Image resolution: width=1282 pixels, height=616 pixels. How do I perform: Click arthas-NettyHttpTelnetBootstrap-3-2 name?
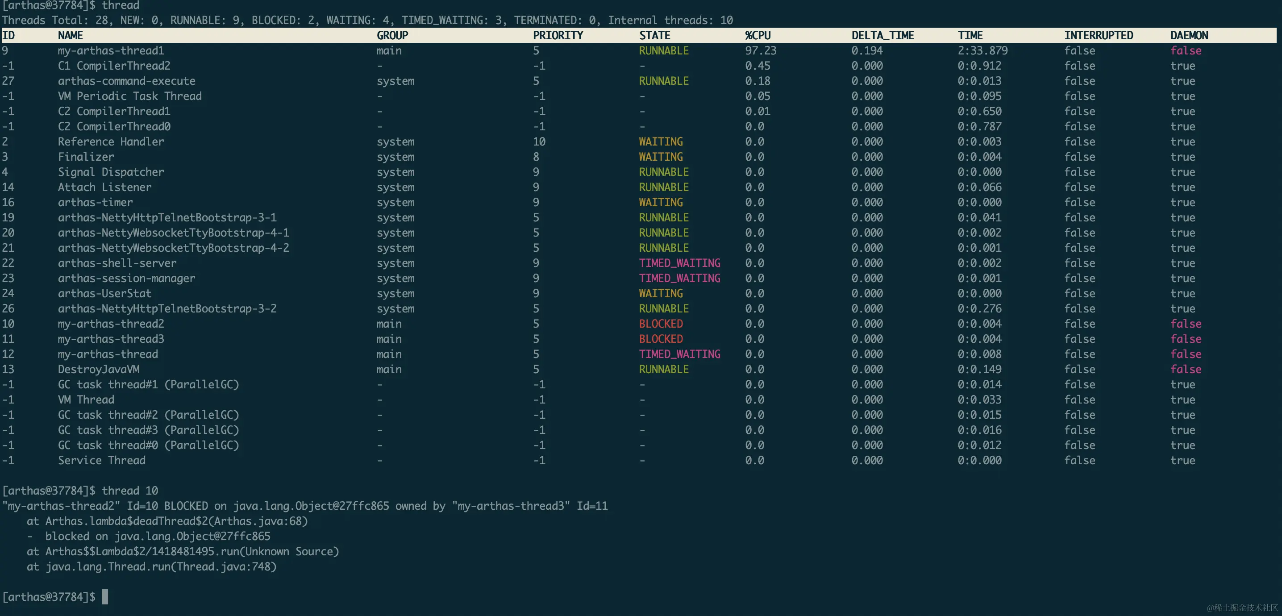[x=166, y=308]
